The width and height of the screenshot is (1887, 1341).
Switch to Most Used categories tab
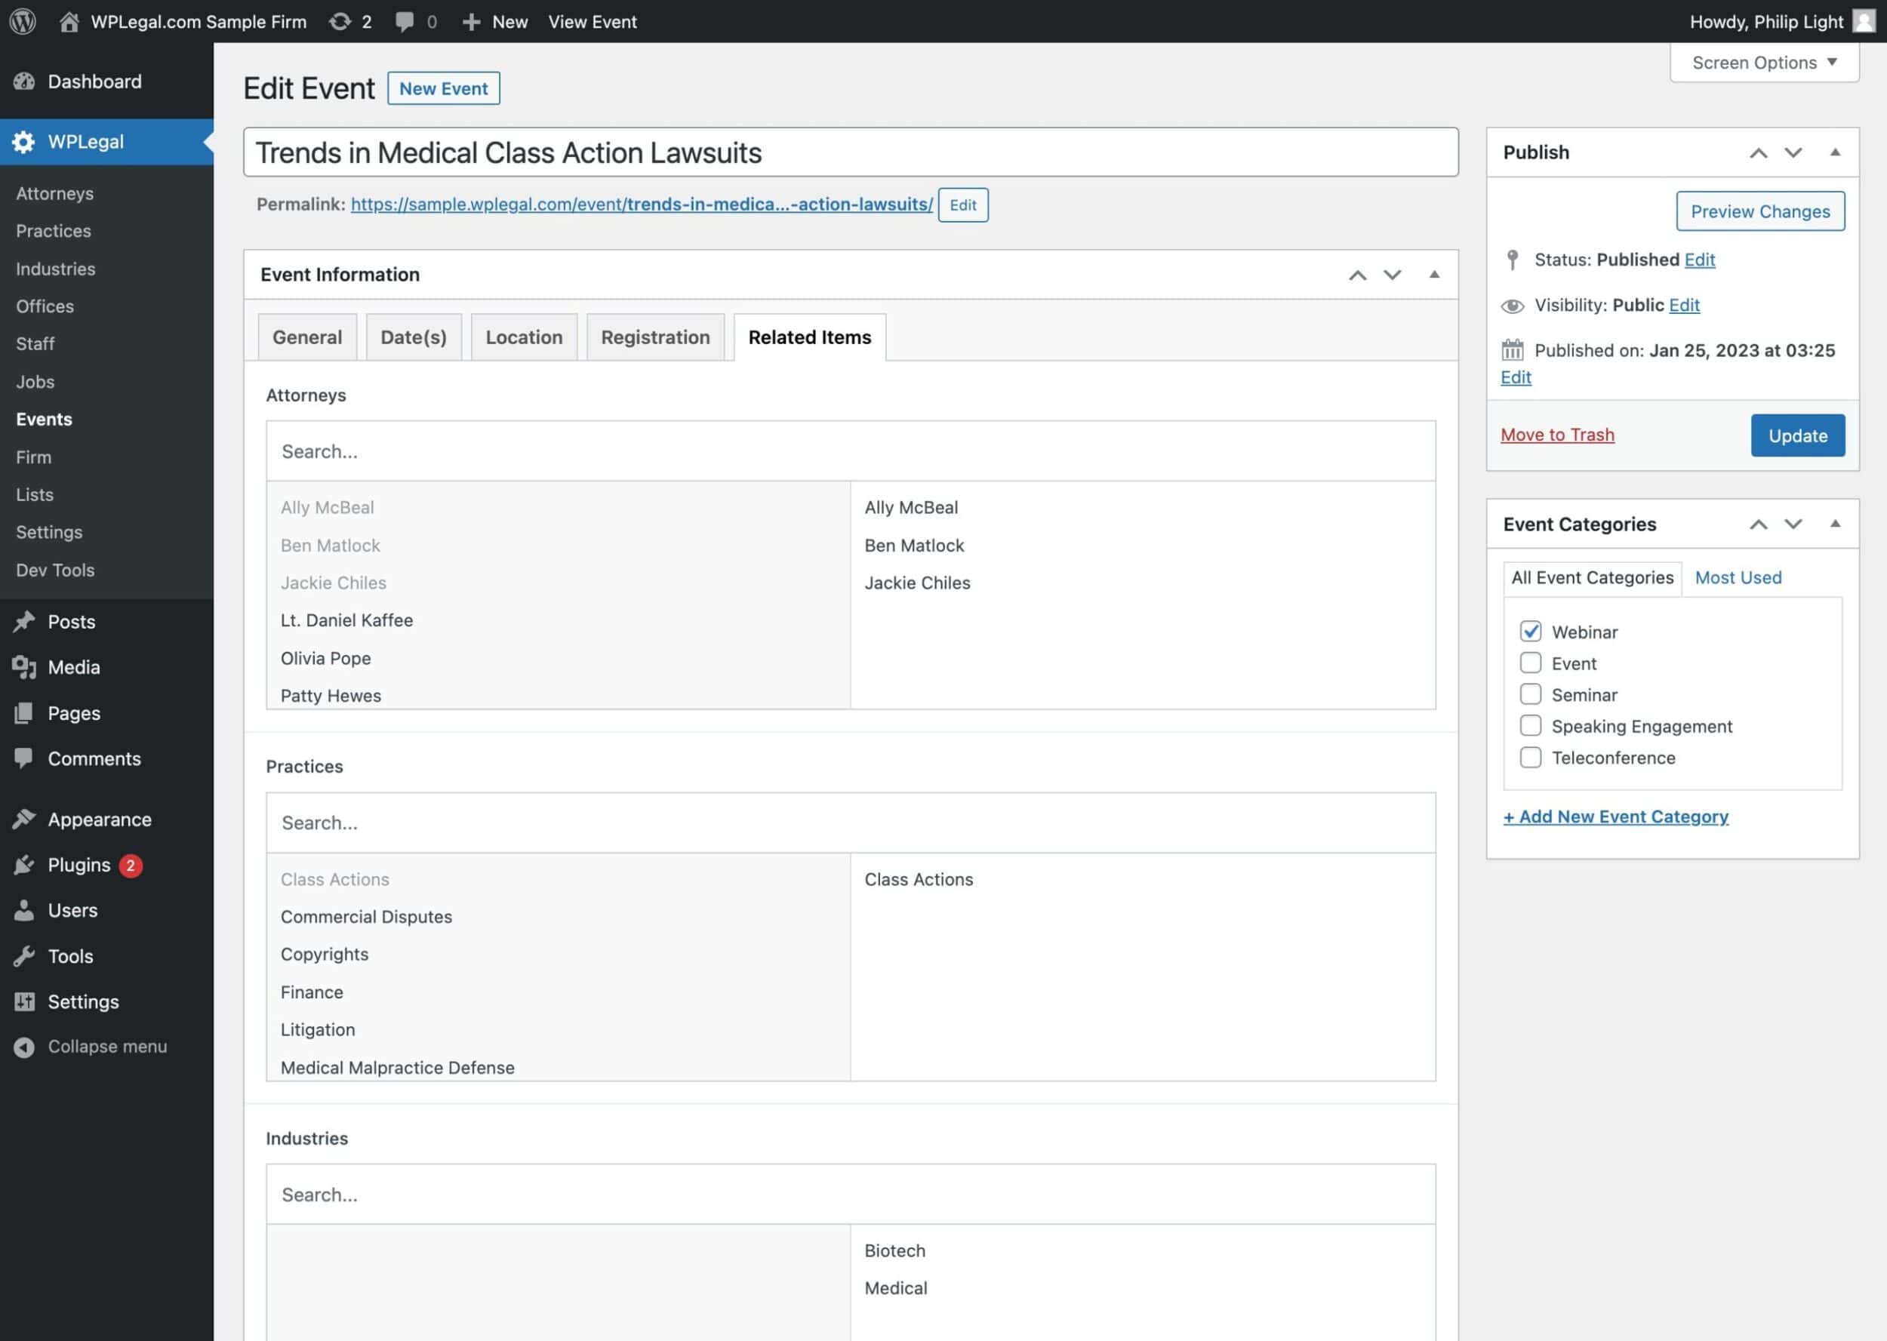pyautogui.click(x=1738, y=577)
